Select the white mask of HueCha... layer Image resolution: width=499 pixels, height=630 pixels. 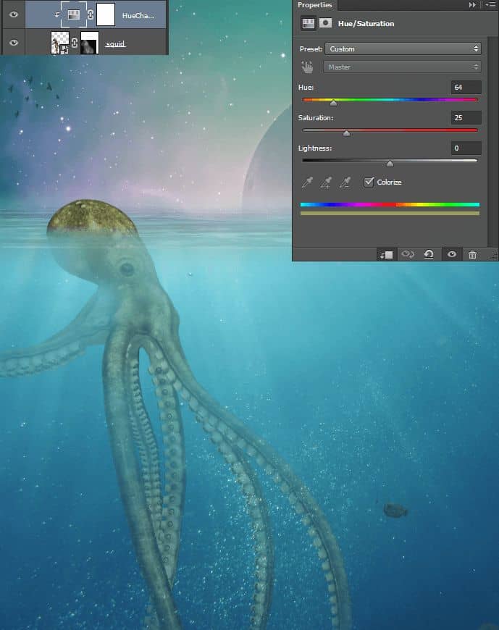(105, 15)
